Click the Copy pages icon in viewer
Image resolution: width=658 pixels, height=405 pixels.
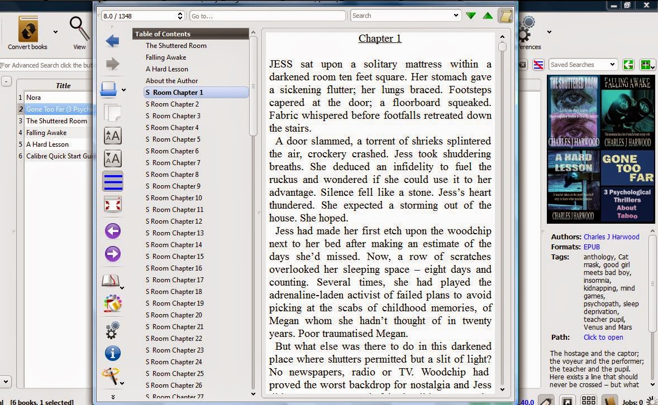[112, 112]
